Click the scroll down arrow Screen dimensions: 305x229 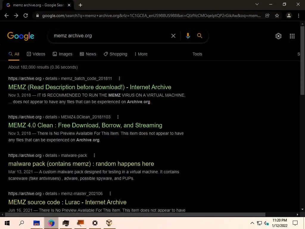302,209
